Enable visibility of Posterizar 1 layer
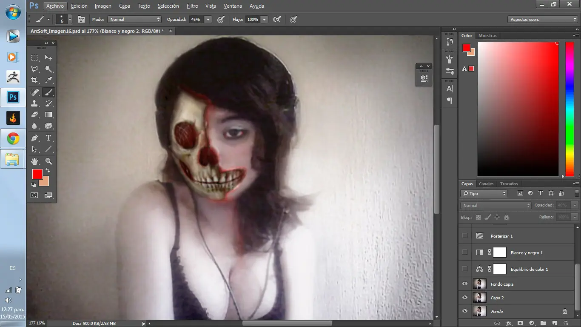The width and height of the screenshot is (581, 327). point(464,235)
